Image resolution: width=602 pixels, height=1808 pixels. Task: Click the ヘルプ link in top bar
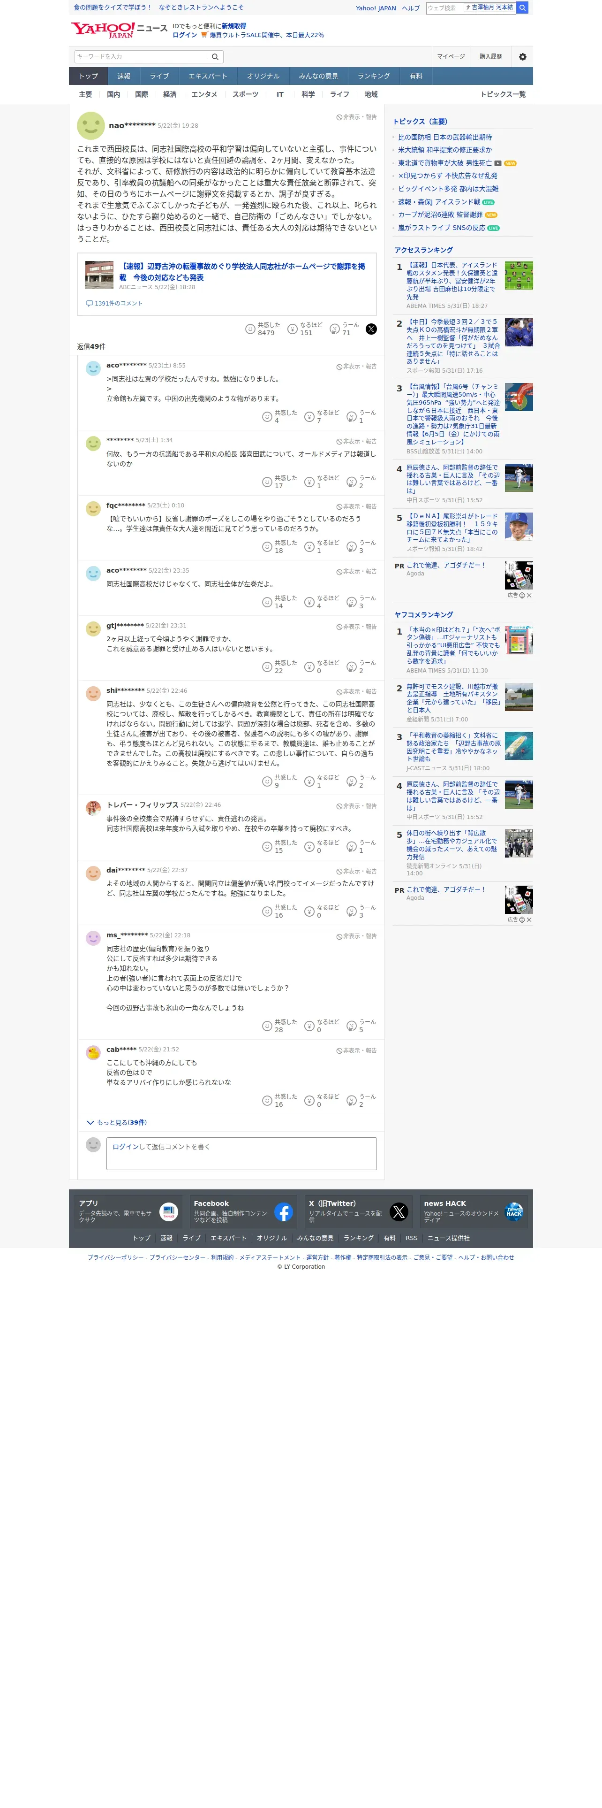[x=411, y=8]
